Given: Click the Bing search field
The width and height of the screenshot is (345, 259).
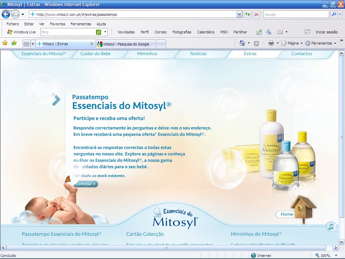Looking at the screenshot, I should [x=68, y=32].
